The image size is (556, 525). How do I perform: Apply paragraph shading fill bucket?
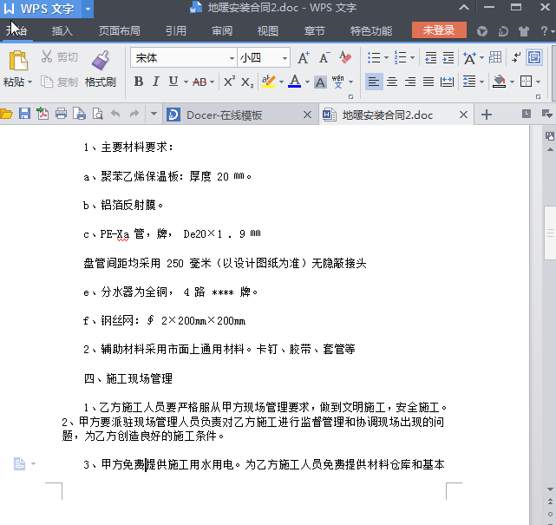500,82
